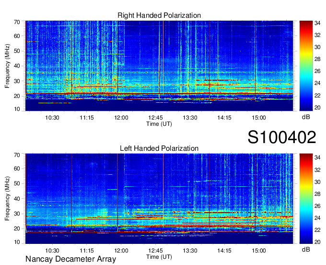
Task: Click the 13:30 tick under the left-handed plot
Action: (x=190, y=251)
